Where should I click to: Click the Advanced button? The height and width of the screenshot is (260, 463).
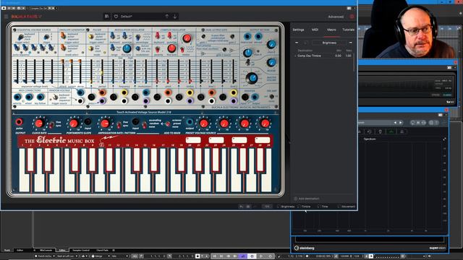tap(336, 17)
